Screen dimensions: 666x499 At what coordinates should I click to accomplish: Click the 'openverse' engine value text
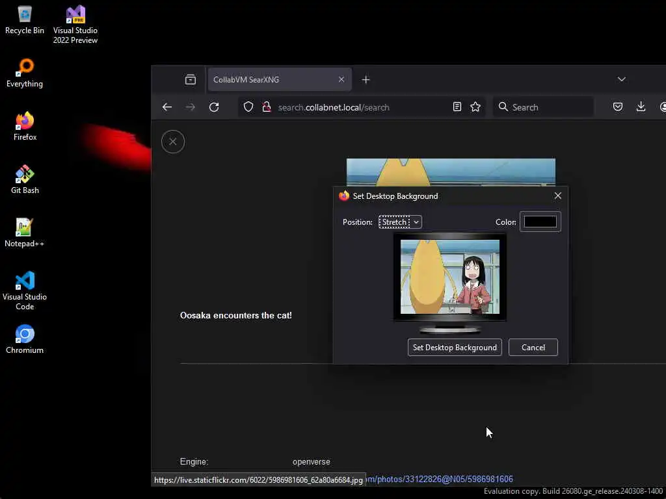pos(312,462)
